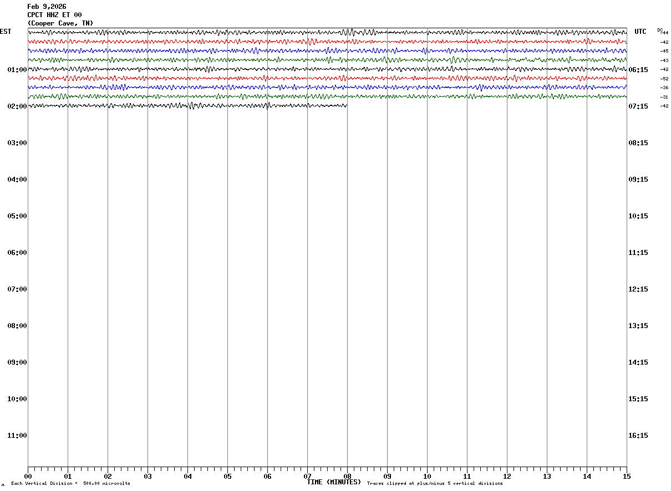
Task: Click minute tick label 06
Action: [x=267, y=476]
